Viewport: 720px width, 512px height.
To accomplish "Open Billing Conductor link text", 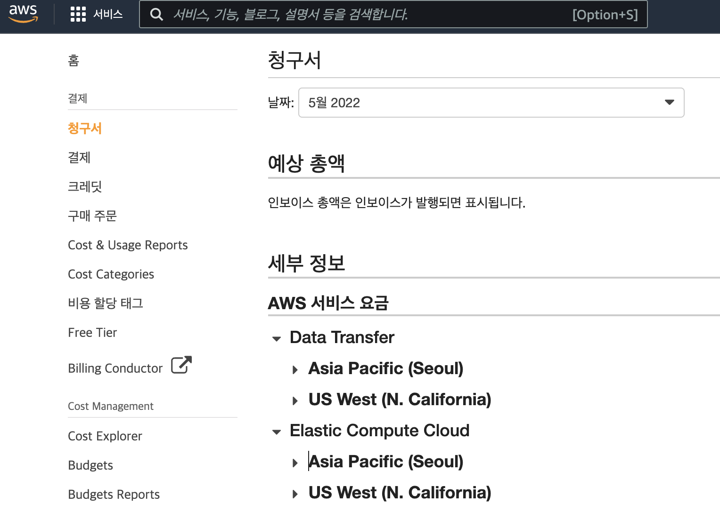I will 115,368.
